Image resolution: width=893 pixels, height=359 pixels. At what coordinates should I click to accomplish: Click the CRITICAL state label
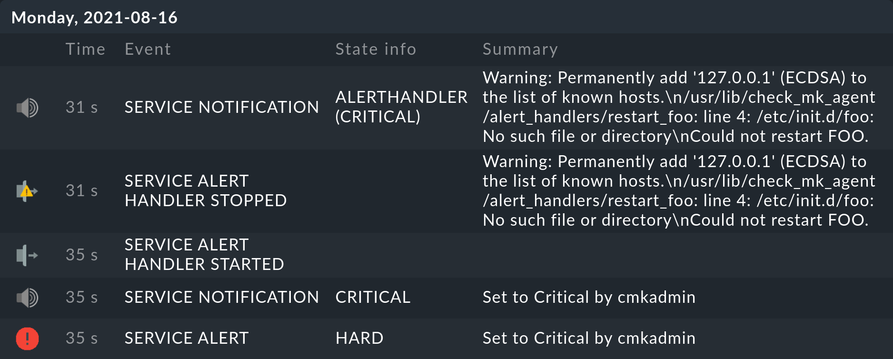pos(373,297)
